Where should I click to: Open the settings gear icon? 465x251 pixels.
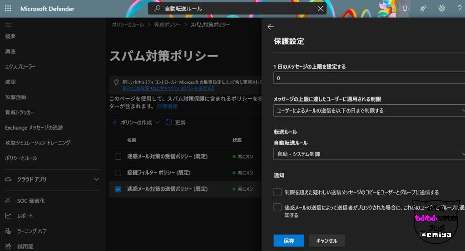click(x=441, y=9)
